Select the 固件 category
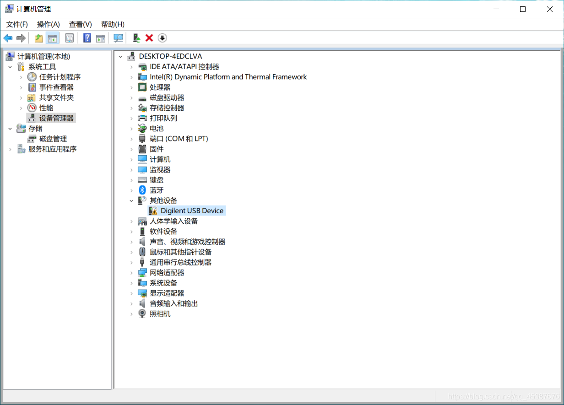Image resolution: width=564 pixels, height=405 pixels. (157, 149)
